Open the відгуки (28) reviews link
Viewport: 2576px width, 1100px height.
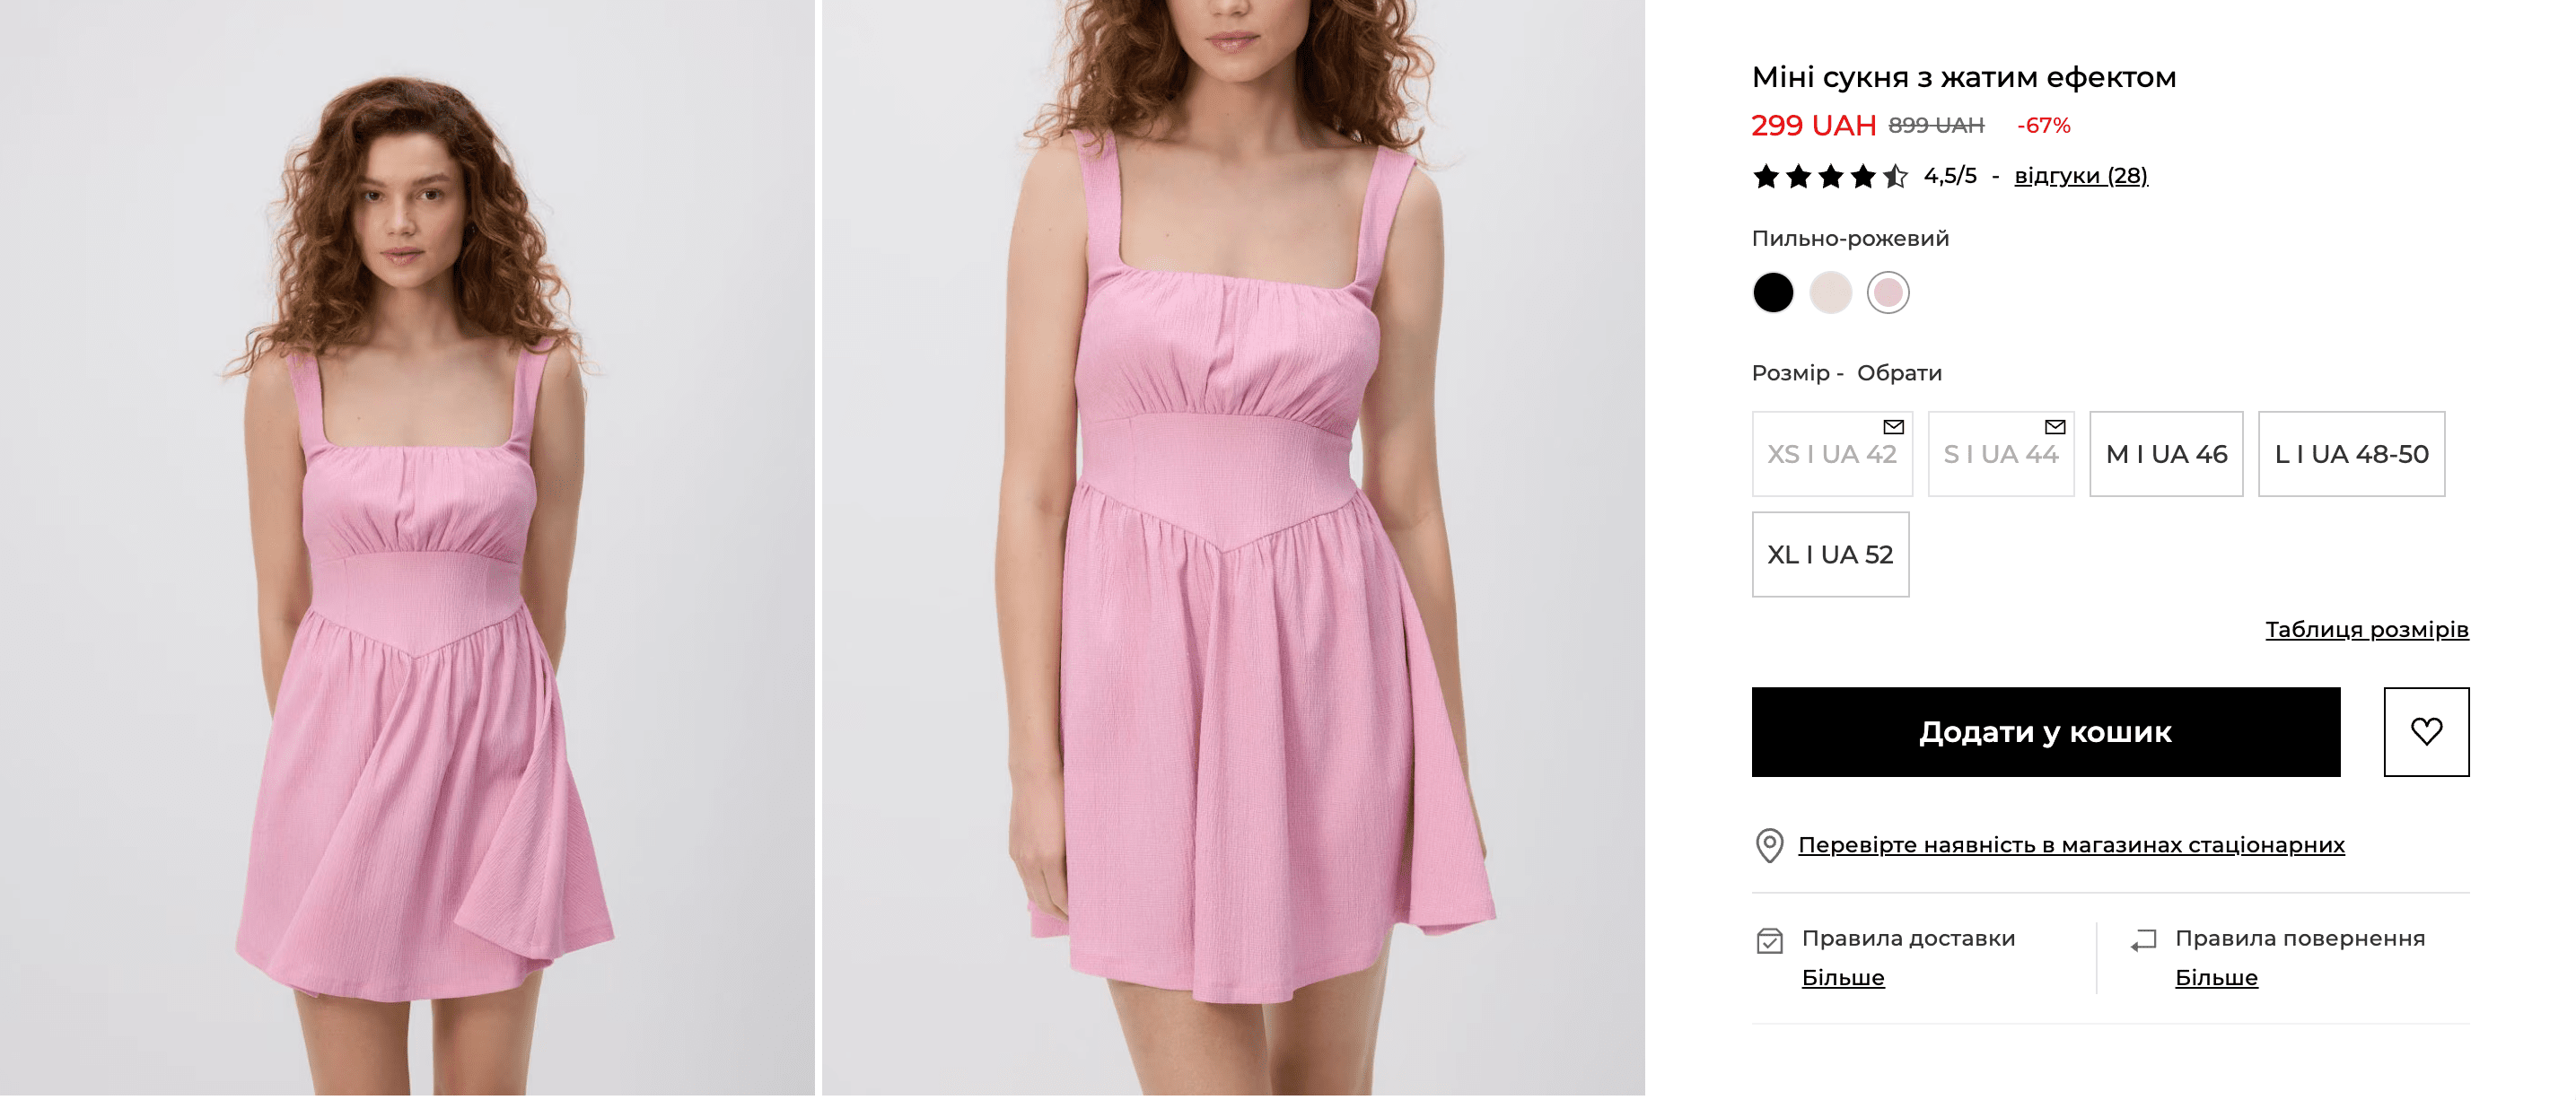tap(2080, 176)
